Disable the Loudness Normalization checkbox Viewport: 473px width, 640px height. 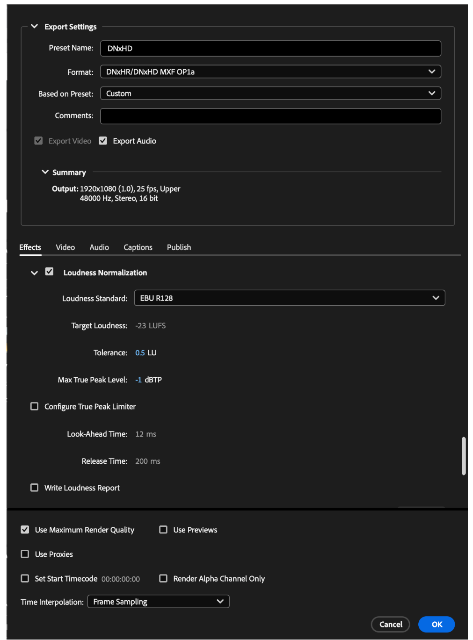pyautogui.click(x=49, y=272)
